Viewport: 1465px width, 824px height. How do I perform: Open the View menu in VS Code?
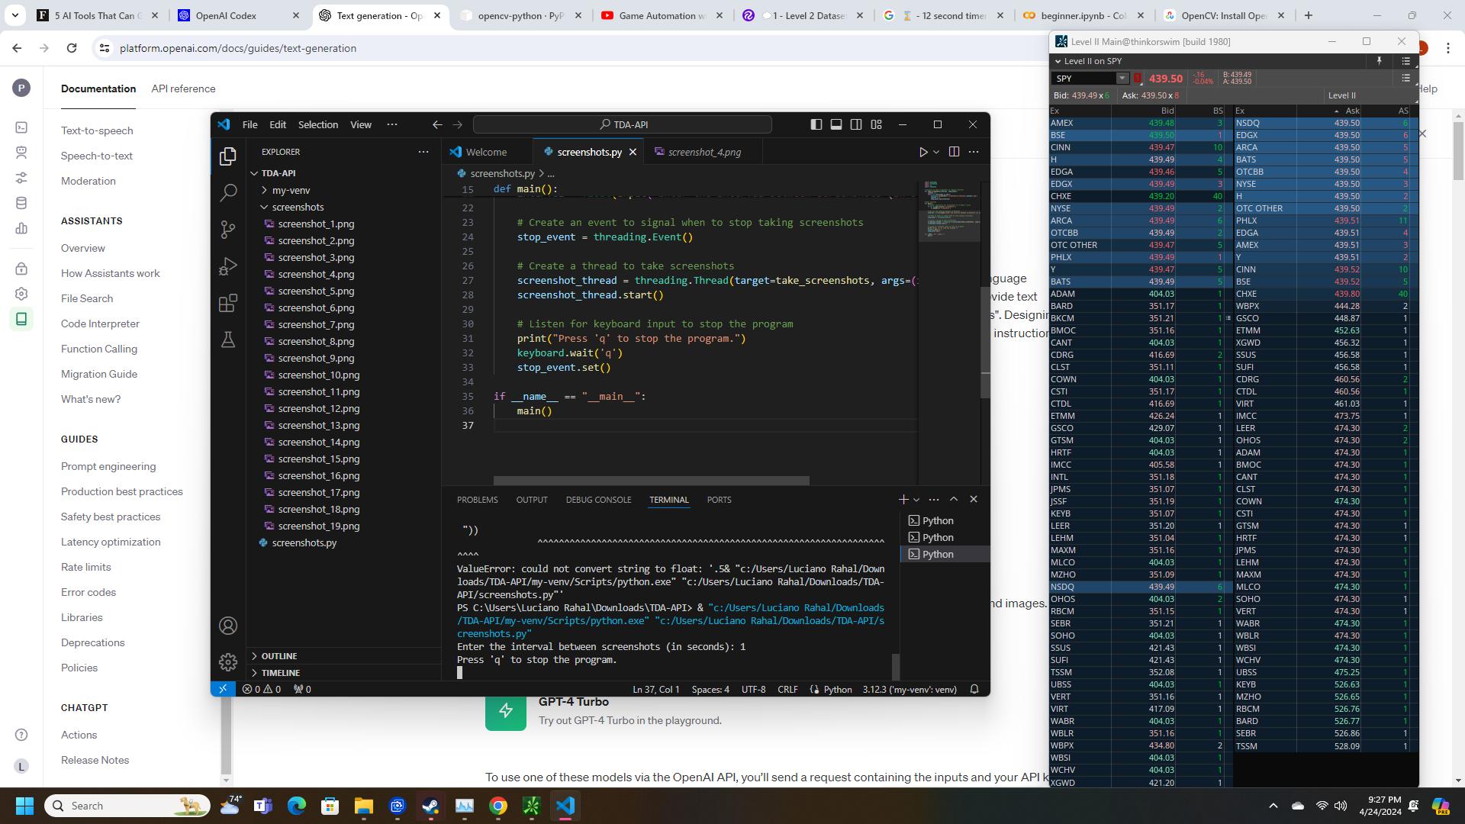tap(360, 124)
